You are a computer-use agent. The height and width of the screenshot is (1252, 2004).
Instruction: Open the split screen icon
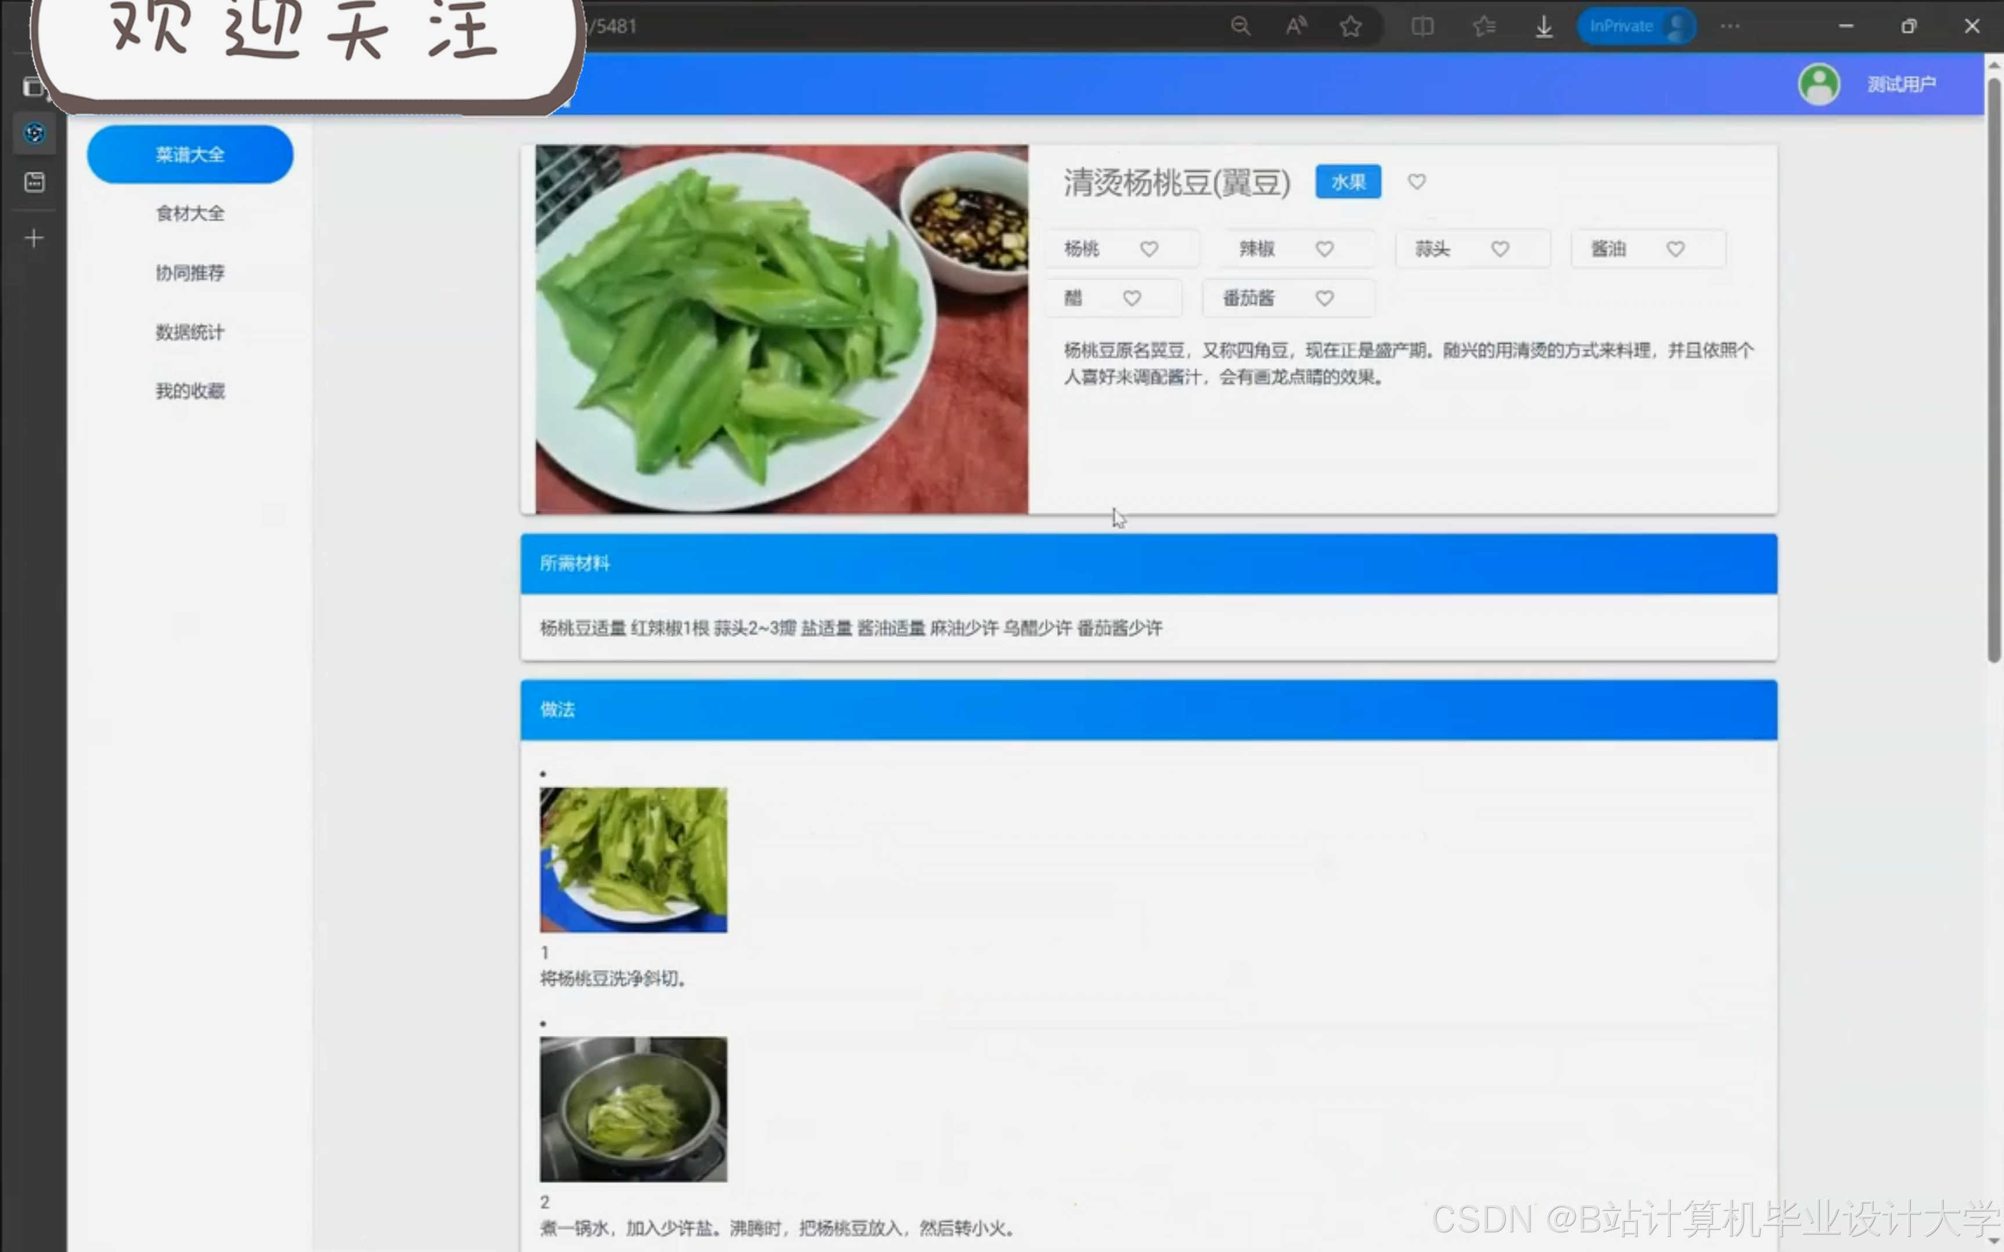(1422, 27)
